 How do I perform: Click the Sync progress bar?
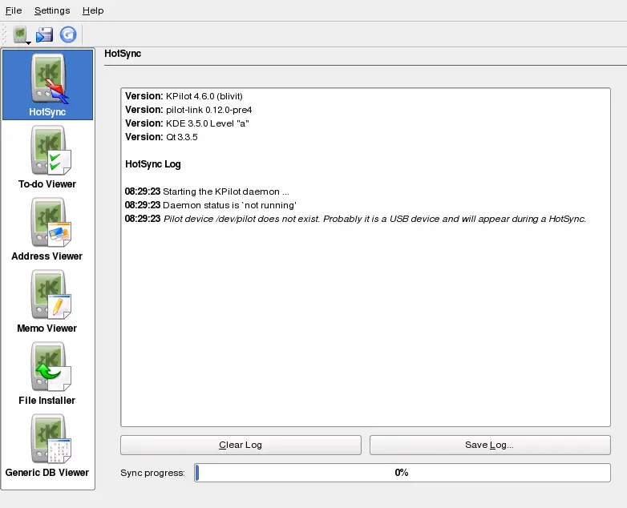point(402,473)
